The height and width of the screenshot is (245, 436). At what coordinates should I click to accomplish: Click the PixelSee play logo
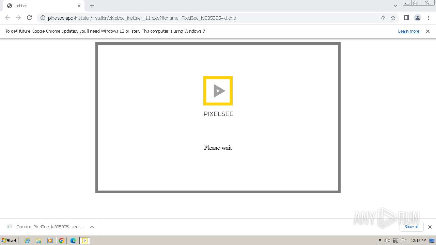pos(218,91)
